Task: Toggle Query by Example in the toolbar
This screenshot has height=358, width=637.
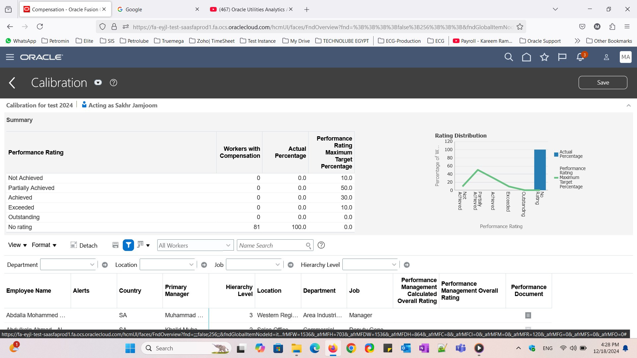Action: click(x=140, y=245)
